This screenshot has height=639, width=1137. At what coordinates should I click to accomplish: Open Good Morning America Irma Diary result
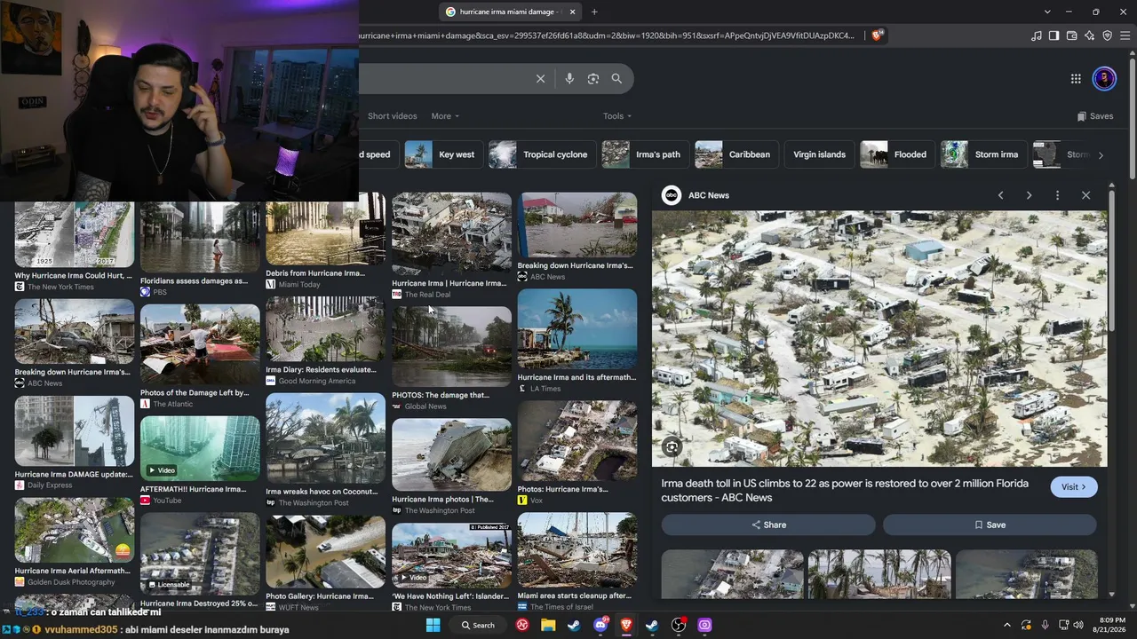pos(325,329)
